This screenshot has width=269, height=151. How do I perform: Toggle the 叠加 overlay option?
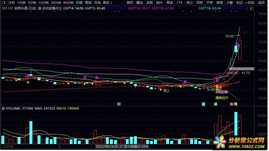tap(140, 3)
